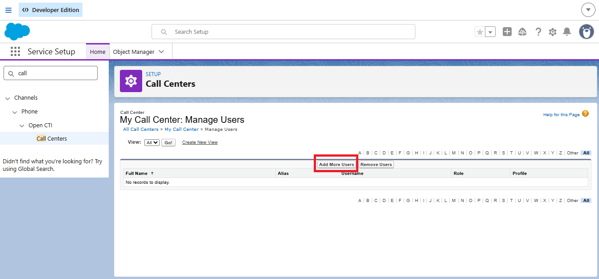
Task: Open the user profile avatar
Action: click(587, 32)
